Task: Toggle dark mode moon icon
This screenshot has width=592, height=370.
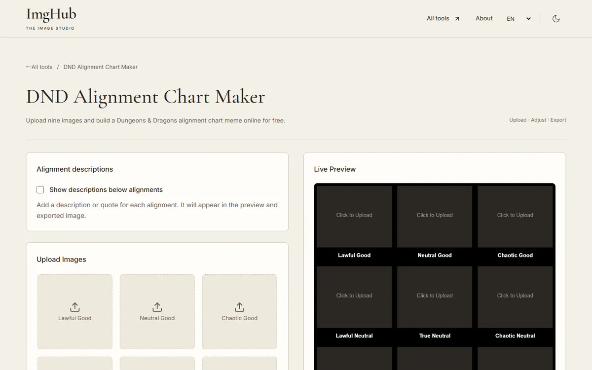Action: (556, 19)
